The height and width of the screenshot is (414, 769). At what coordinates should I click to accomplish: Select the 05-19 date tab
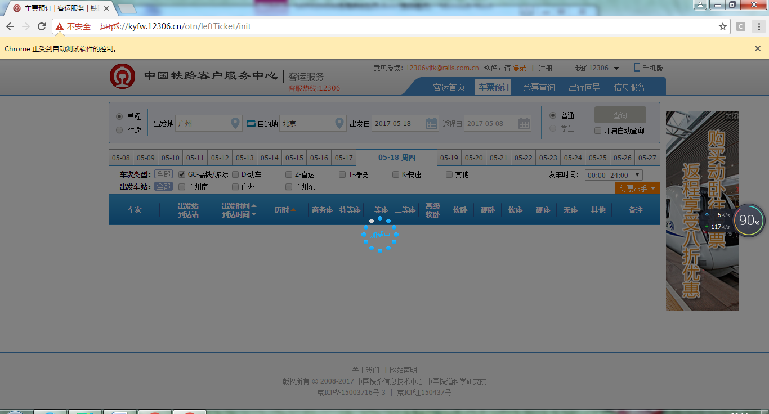(x=449, y=158)
